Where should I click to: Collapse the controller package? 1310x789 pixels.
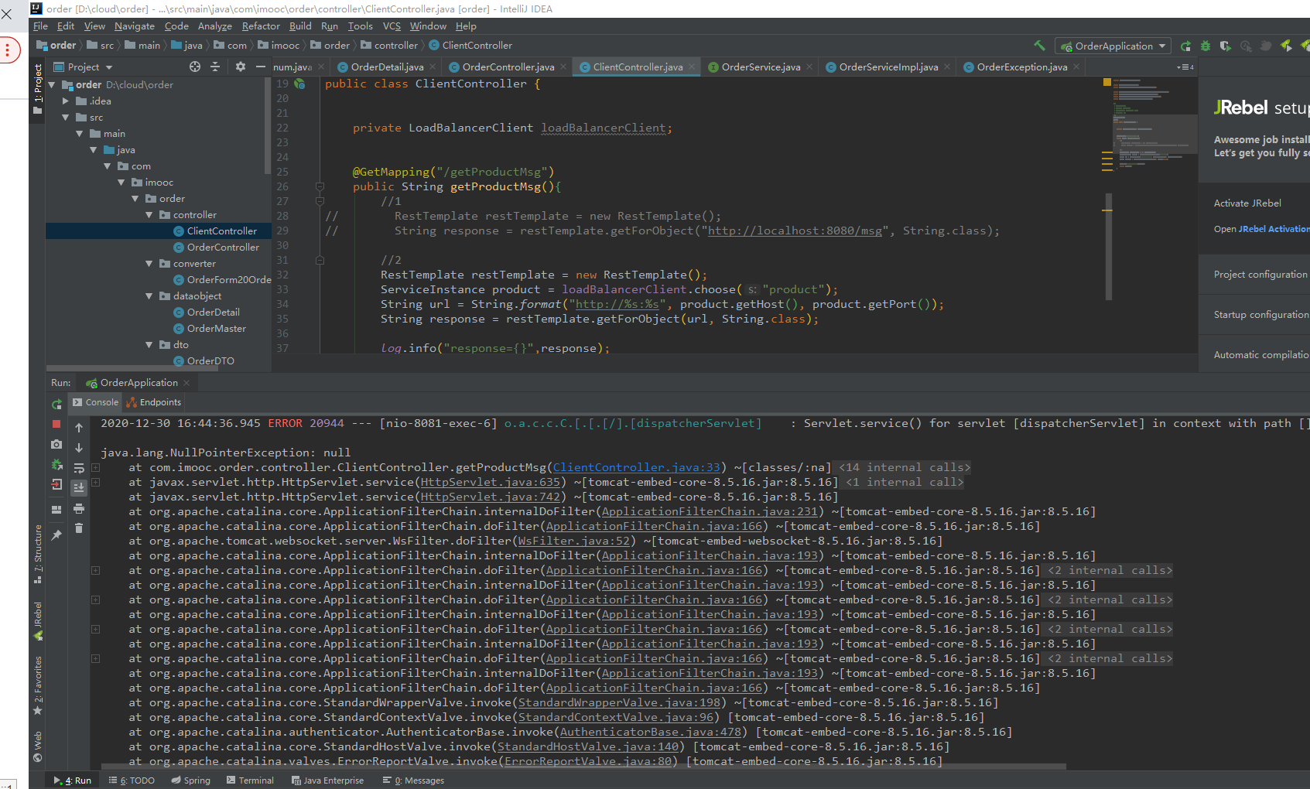149,215
